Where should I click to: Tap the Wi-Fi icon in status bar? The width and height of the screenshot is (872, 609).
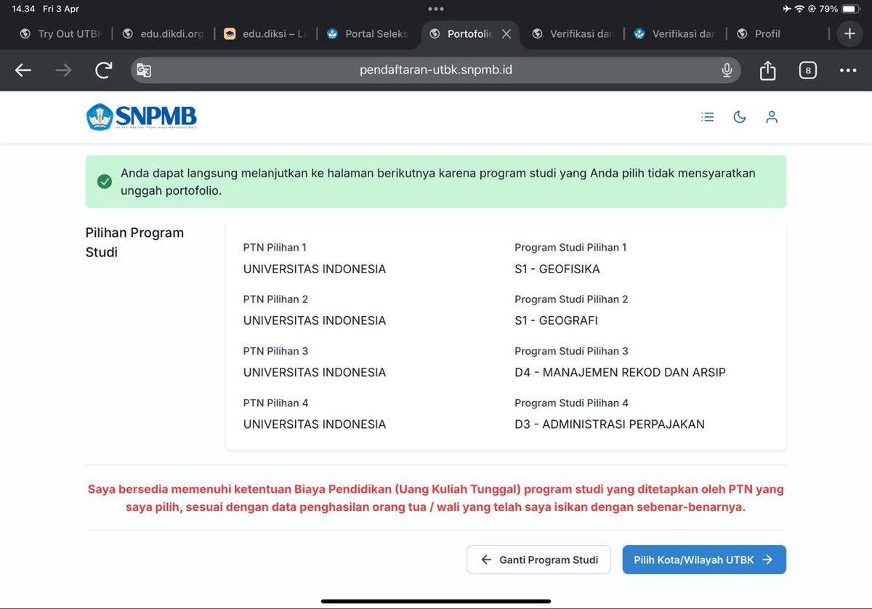pos(800,9)
